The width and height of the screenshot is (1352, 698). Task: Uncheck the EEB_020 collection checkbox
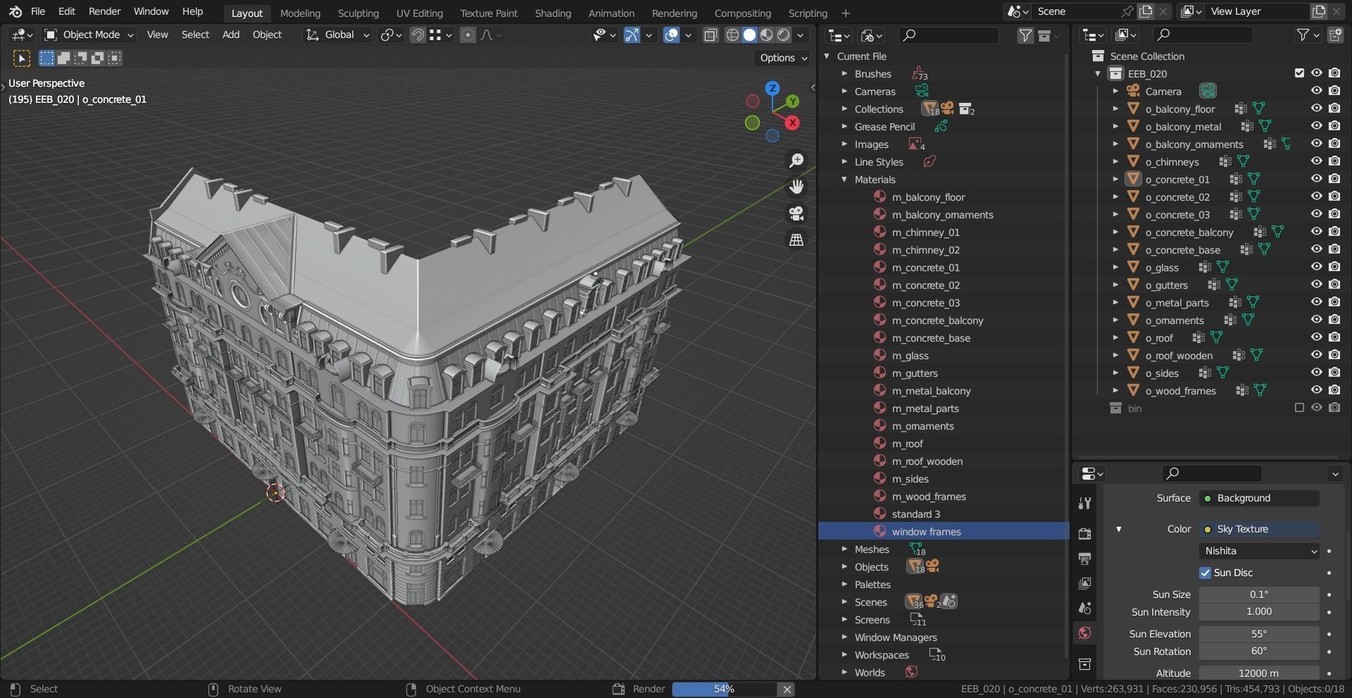tap(1299, 73)
